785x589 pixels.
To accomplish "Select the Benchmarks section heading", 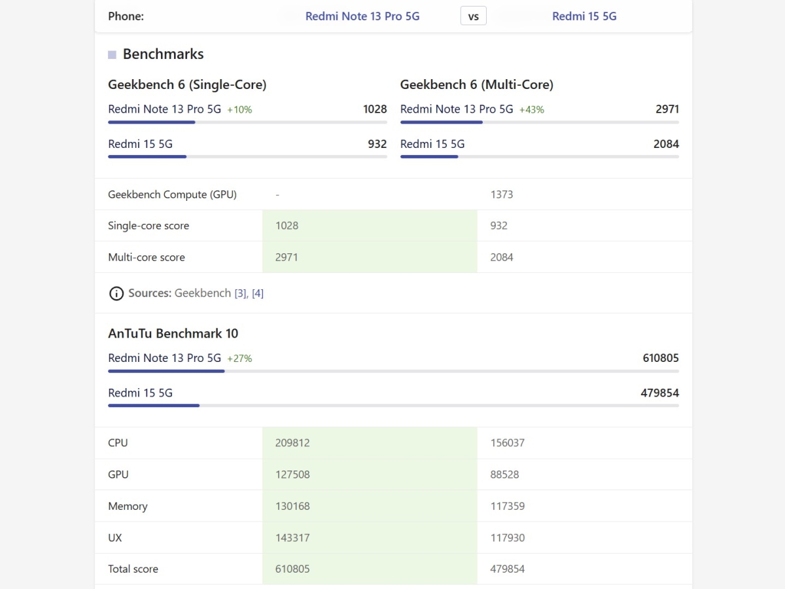I will pyautogui.click(x=163, y=54).
